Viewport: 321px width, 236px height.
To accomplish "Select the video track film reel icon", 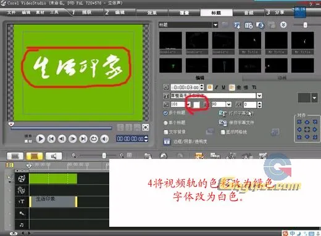I will tap(22, 179).
